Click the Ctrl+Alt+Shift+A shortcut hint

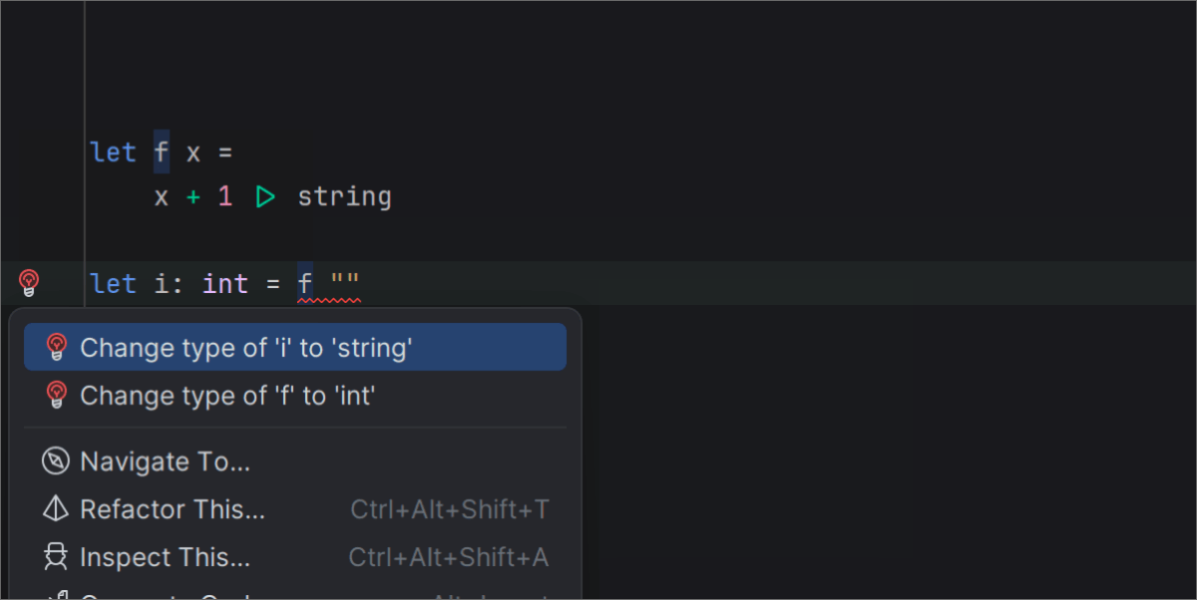point(448,557)
